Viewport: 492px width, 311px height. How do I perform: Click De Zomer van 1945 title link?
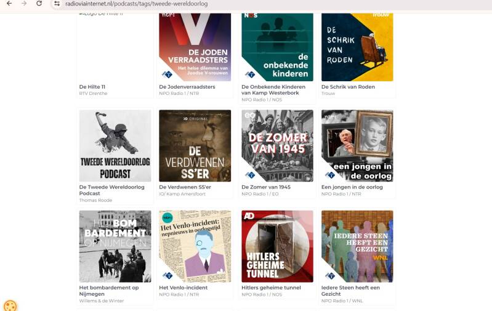click(x=266, y=187)
